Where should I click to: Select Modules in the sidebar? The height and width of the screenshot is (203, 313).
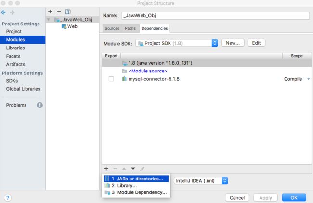[x=23, y=40]
